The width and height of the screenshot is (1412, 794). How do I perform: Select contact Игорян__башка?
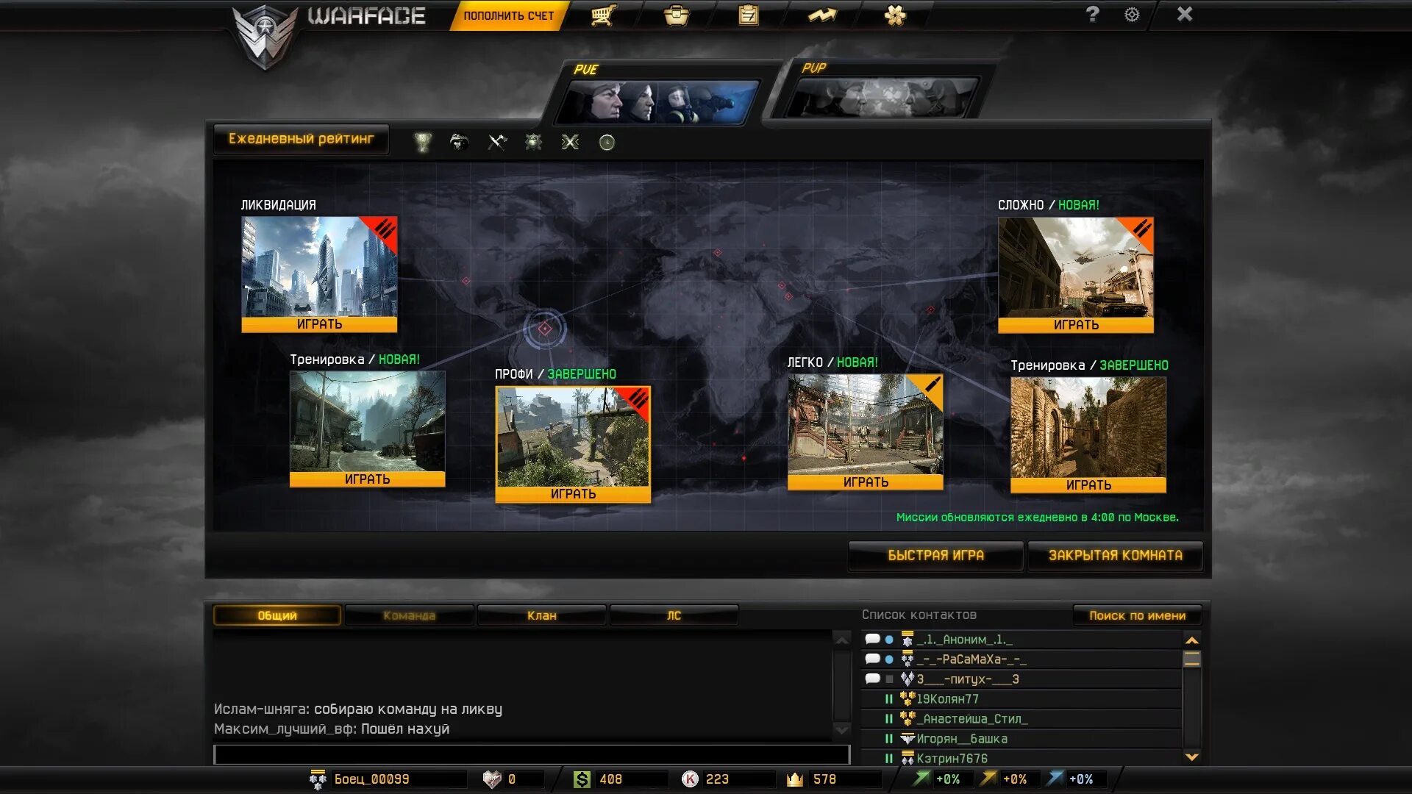click(1022, 739)
